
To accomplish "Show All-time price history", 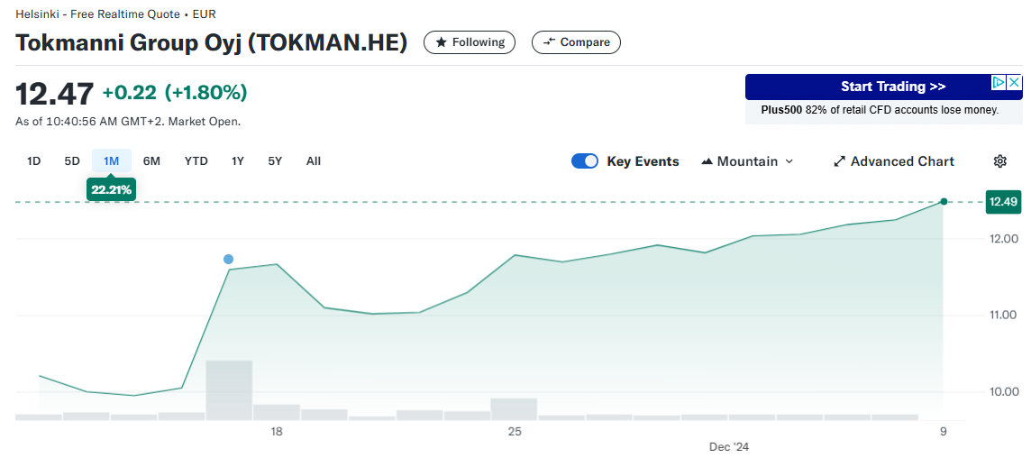I will (x=313, y=161).
